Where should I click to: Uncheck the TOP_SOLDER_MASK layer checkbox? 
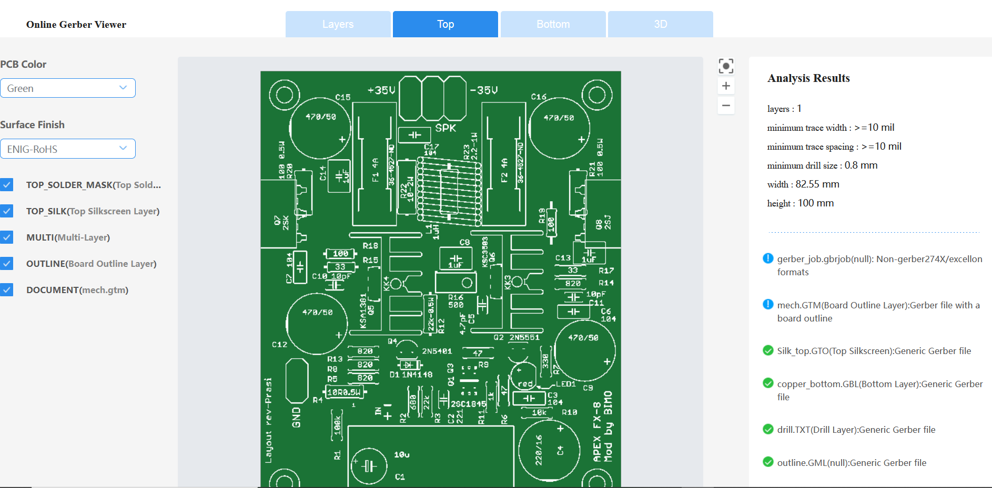6,185
